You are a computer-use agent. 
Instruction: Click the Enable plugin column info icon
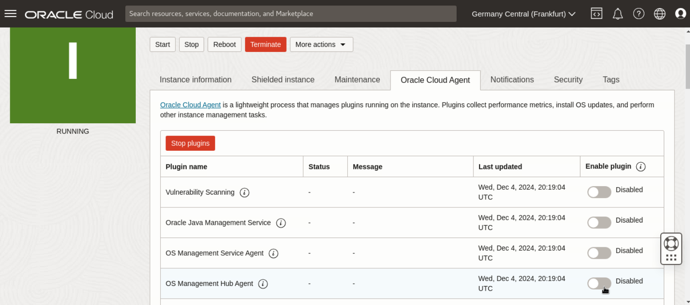tap(641, 167)
